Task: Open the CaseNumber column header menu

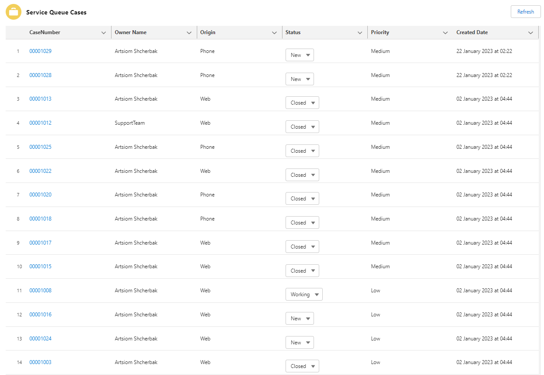Action: 104,32
